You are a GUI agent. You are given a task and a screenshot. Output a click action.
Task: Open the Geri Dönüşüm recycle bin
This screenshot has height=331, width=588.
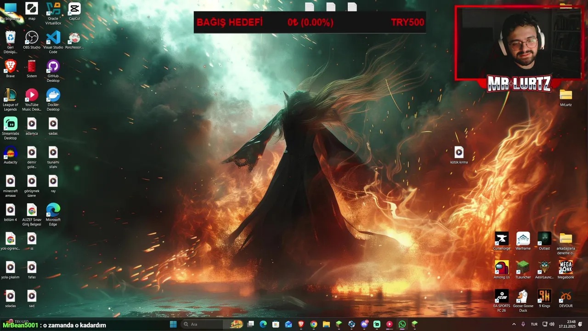coord(10,42)
